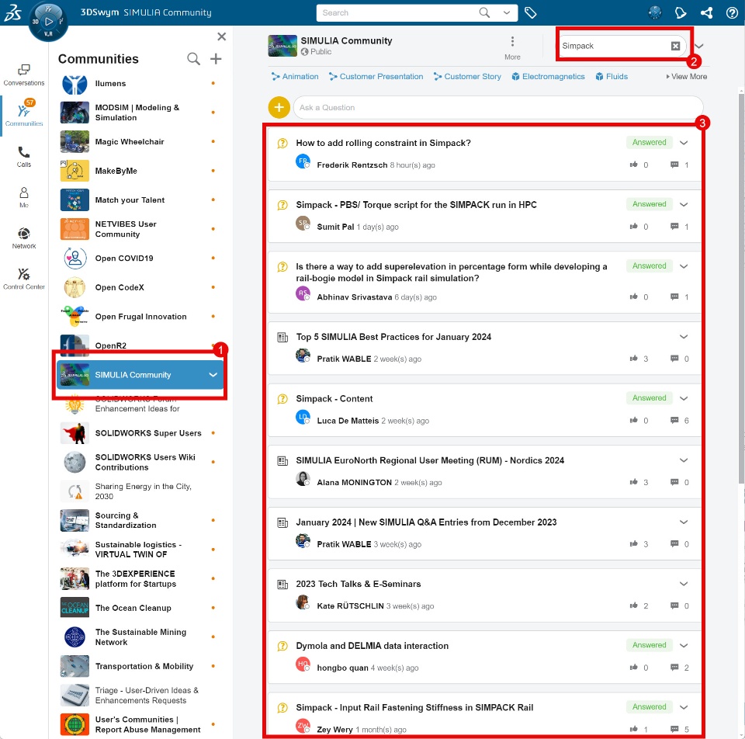Expand tags with View More
The image size is (745, 739).
click(687, 77)
